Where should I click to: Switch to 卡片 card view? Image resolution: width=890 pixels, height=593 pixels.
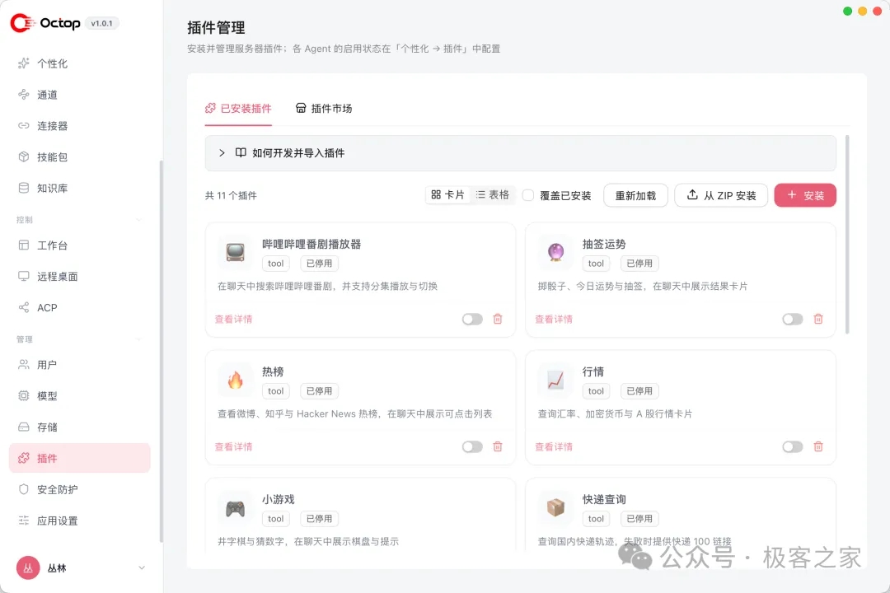click(x=447, y=194)
